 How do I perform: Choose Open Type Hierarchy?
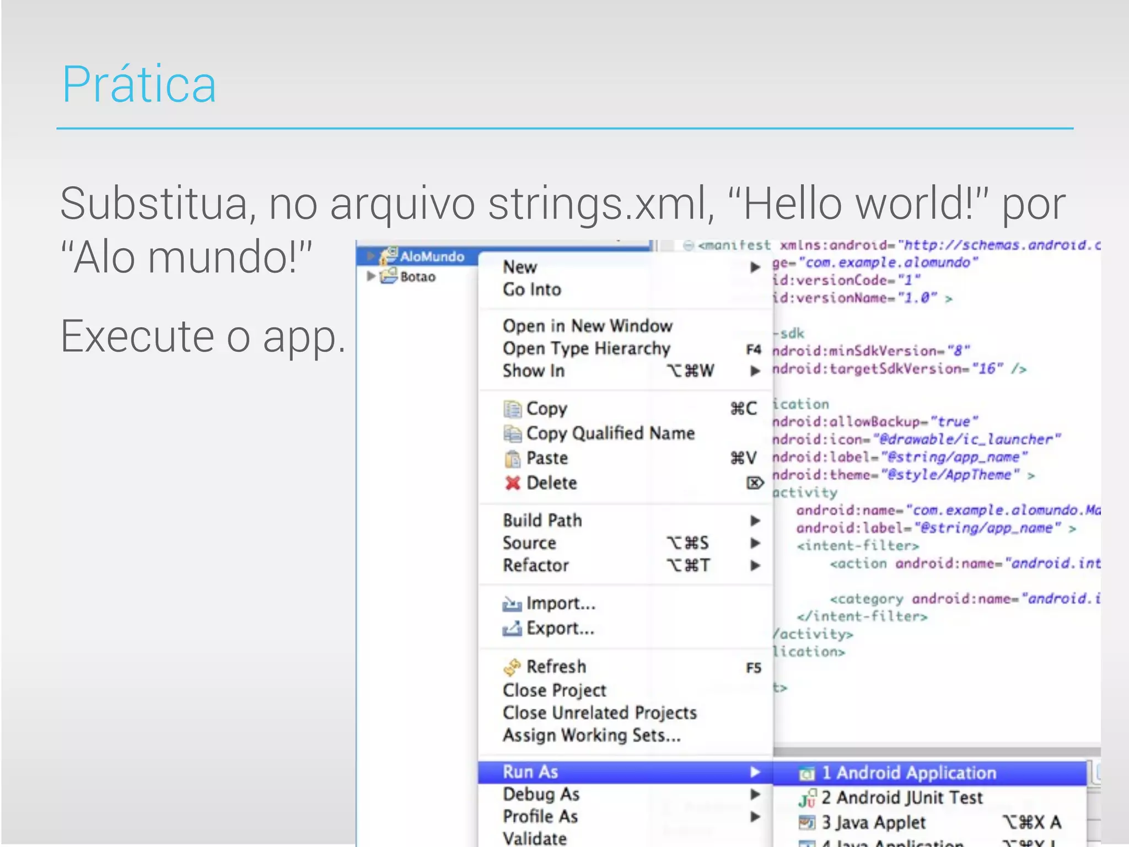click(626, 349)
